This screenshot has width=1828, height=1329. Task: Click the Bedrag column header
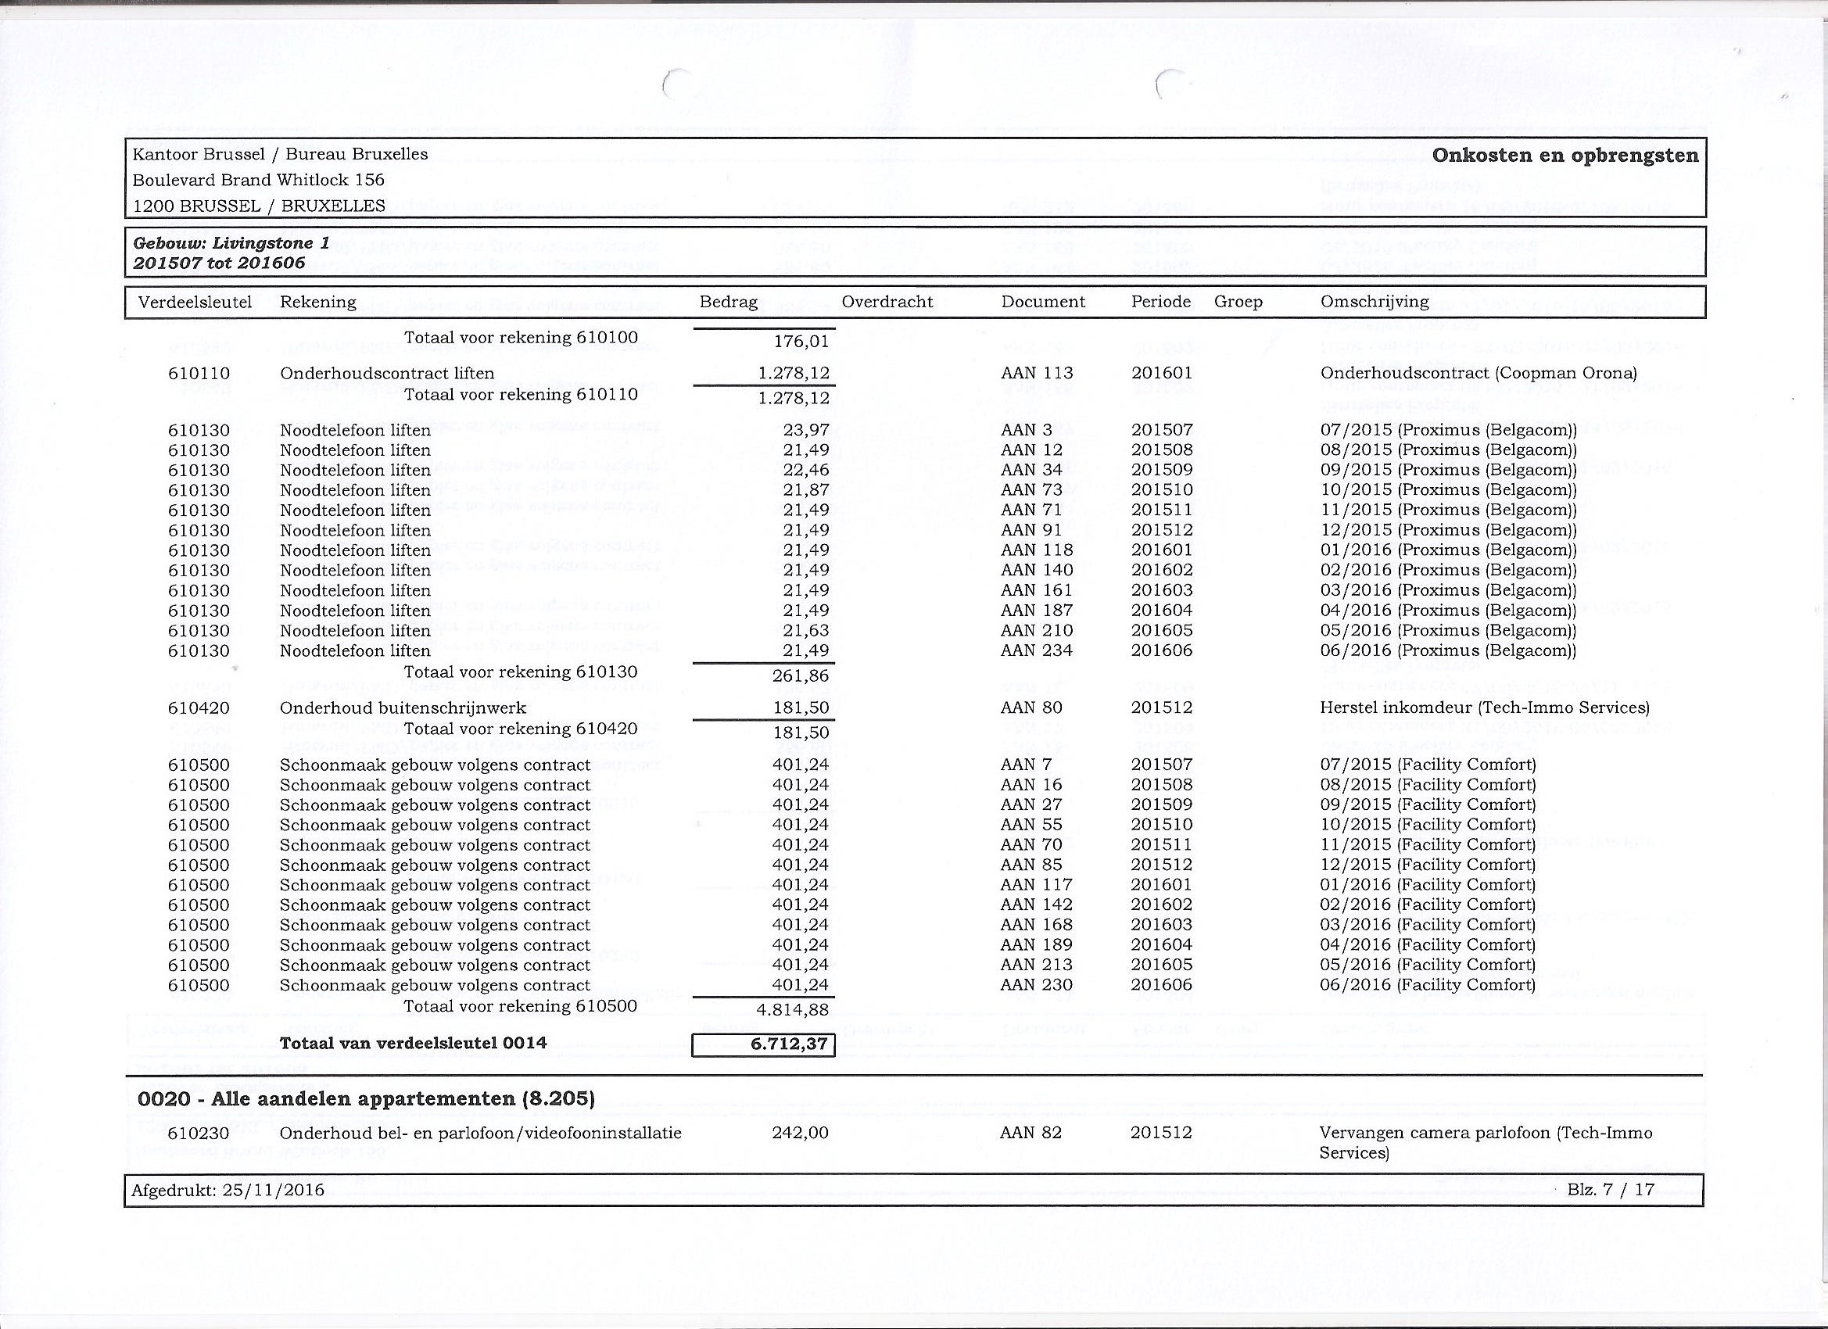728,303
